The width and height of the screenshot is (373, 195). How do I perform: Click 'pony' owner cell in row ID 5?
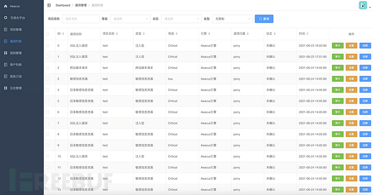pos(237,101)
